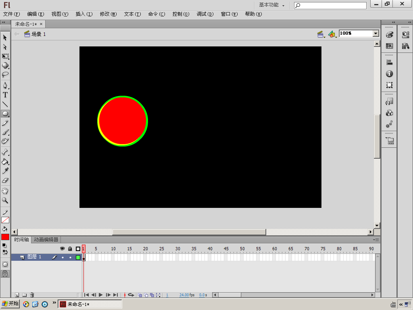Select the 3D Rotation tool

[5, 65]
